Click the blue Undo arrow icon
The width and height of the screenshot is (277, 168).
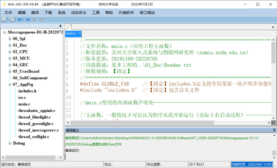point(20,20)
